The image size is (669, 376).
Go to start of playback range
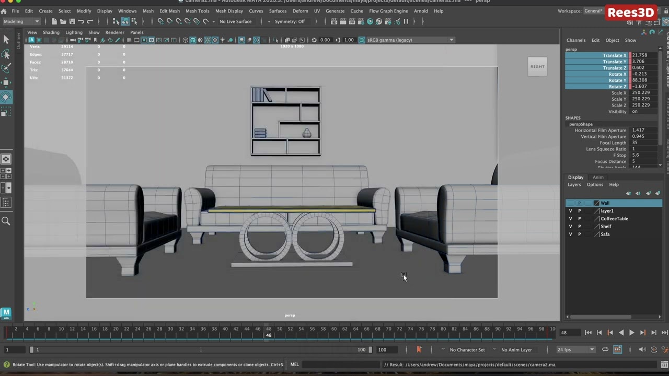(x=588, y=333)
